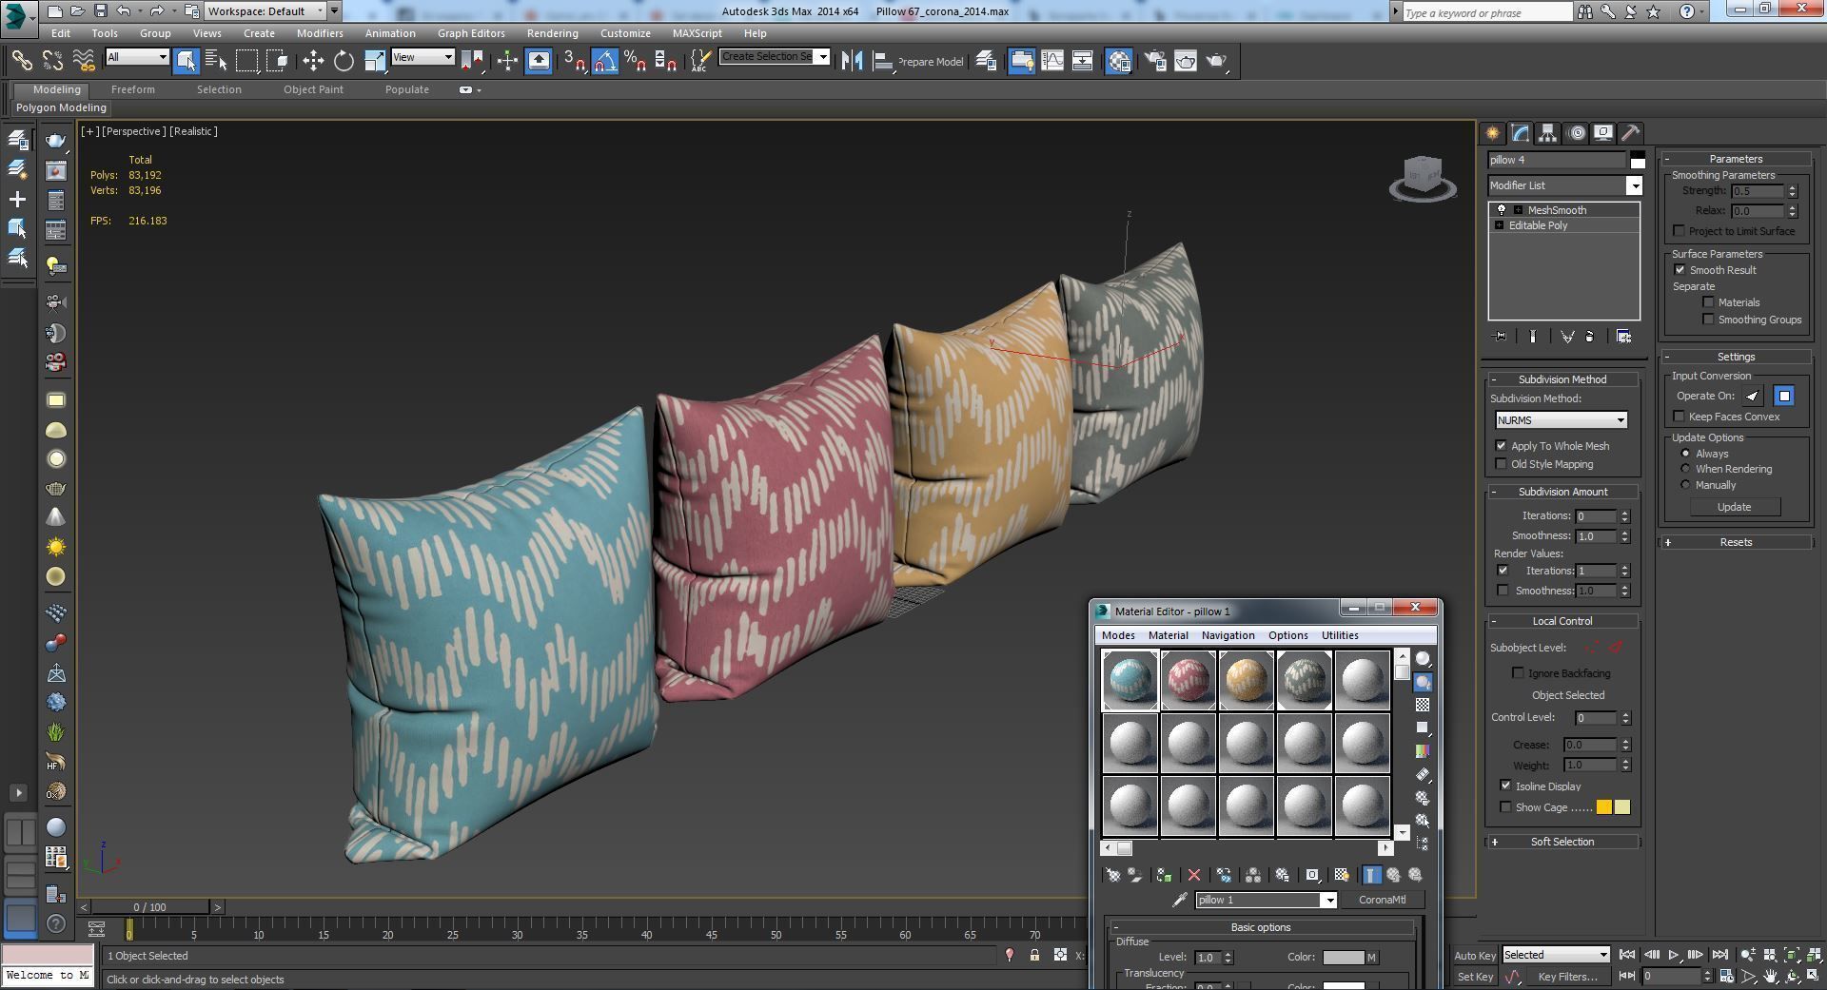This screenshot has height=990, width=1827.
Task: Uncheck Apply To Whole Mesh
Action: (1502, 446)
